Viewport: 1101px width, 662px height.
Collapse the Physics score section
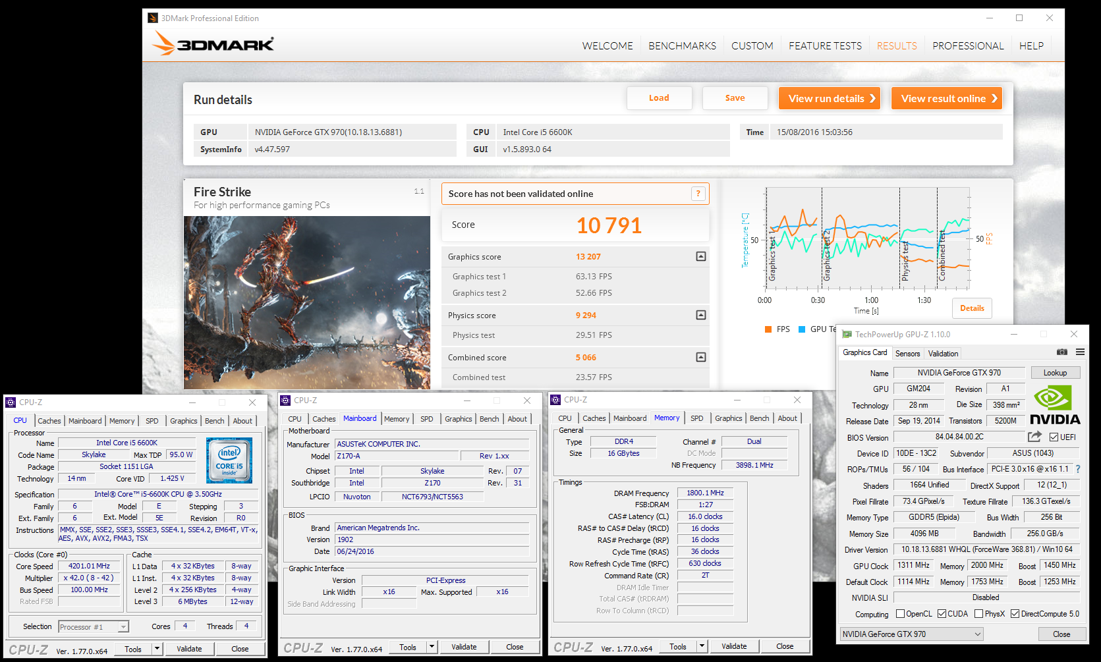[701, 315]
